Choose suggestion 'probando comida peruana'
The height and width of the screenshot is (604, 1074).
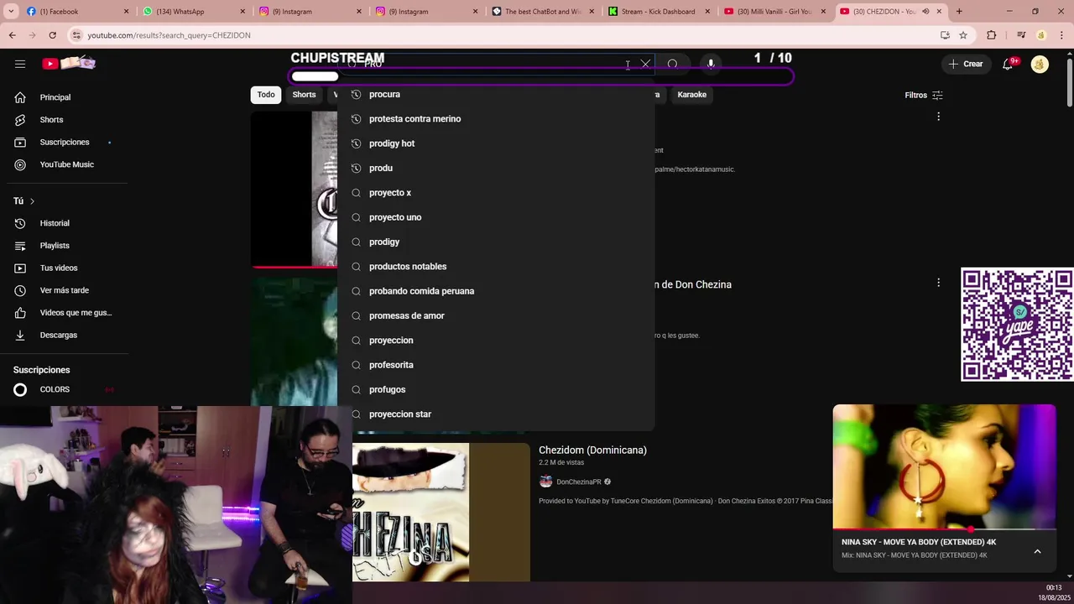[x=496, y=291]
